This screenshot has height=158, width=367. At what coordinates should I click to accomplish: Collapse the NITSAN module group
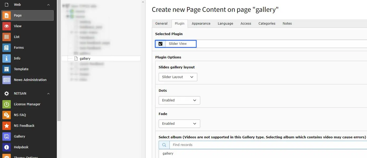[48, 94]
